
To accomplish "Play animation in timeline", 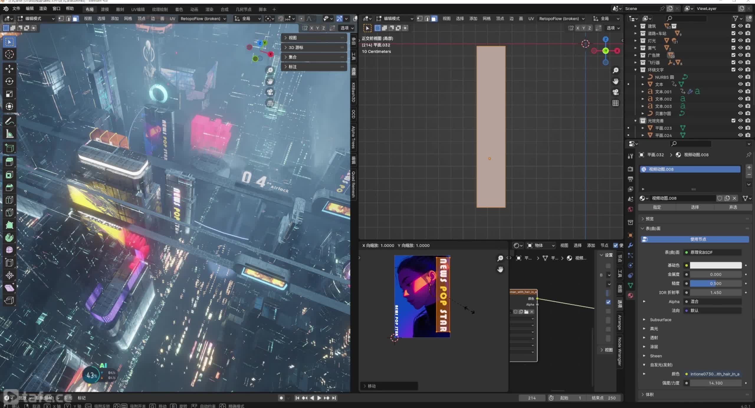I will pyautogui.click(x=319, y=398).
